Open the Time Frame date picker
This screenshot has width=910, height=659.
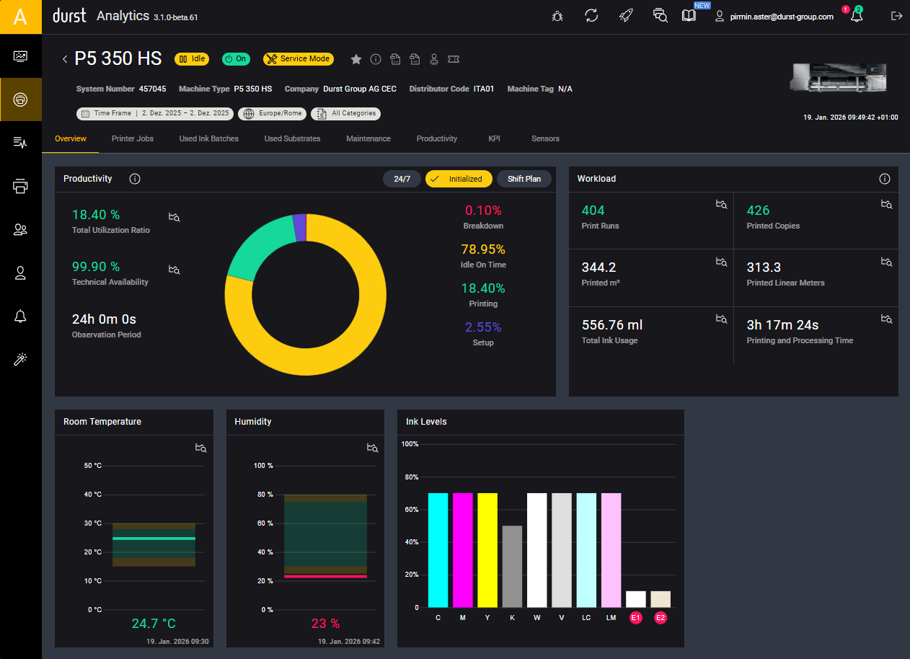(x=154, y=113)
